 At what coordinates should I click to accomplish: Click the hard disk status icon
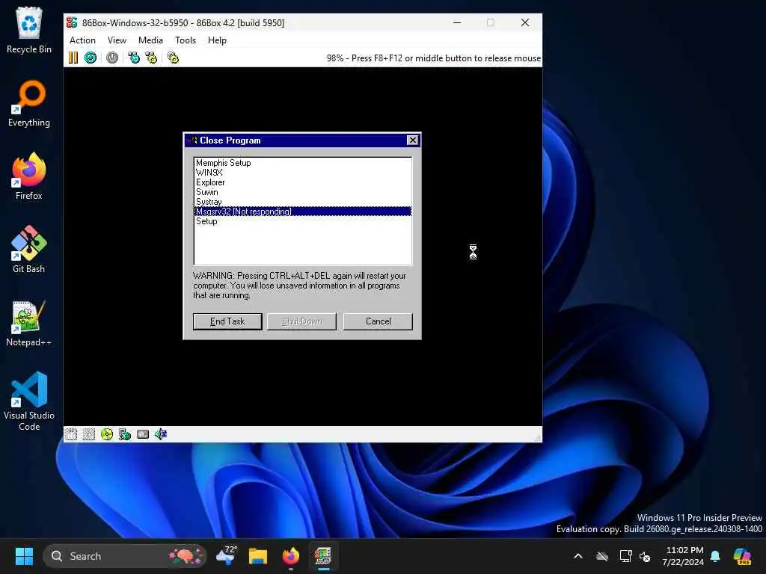click(x=143, y=434)
